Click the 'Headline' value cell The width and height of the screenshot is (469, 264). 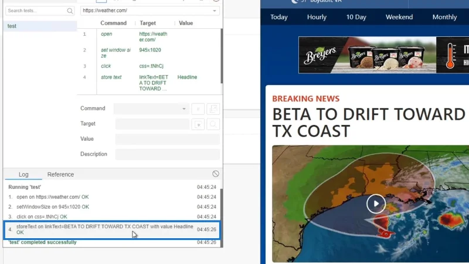click(x=187, y=77)
